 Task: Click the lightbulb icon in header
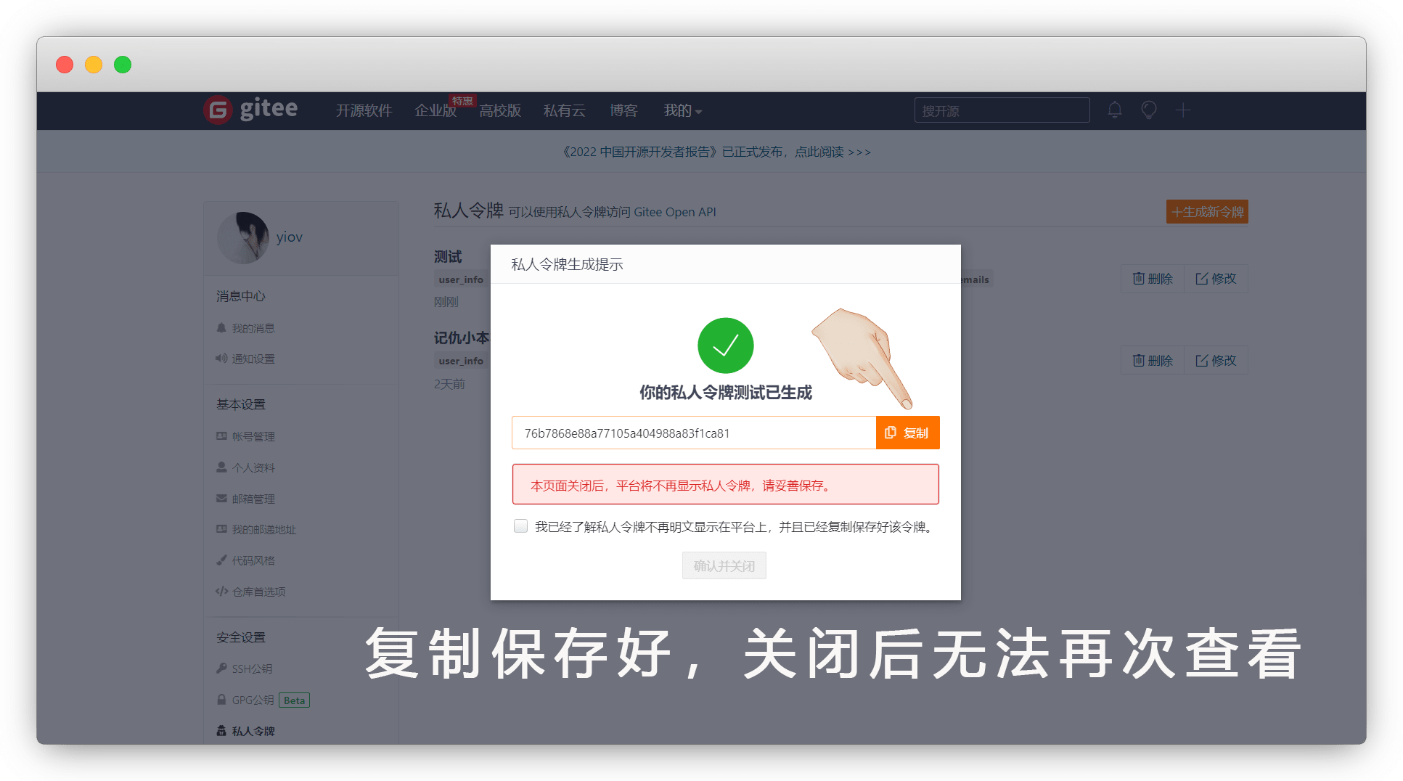tap(1149, 110)
